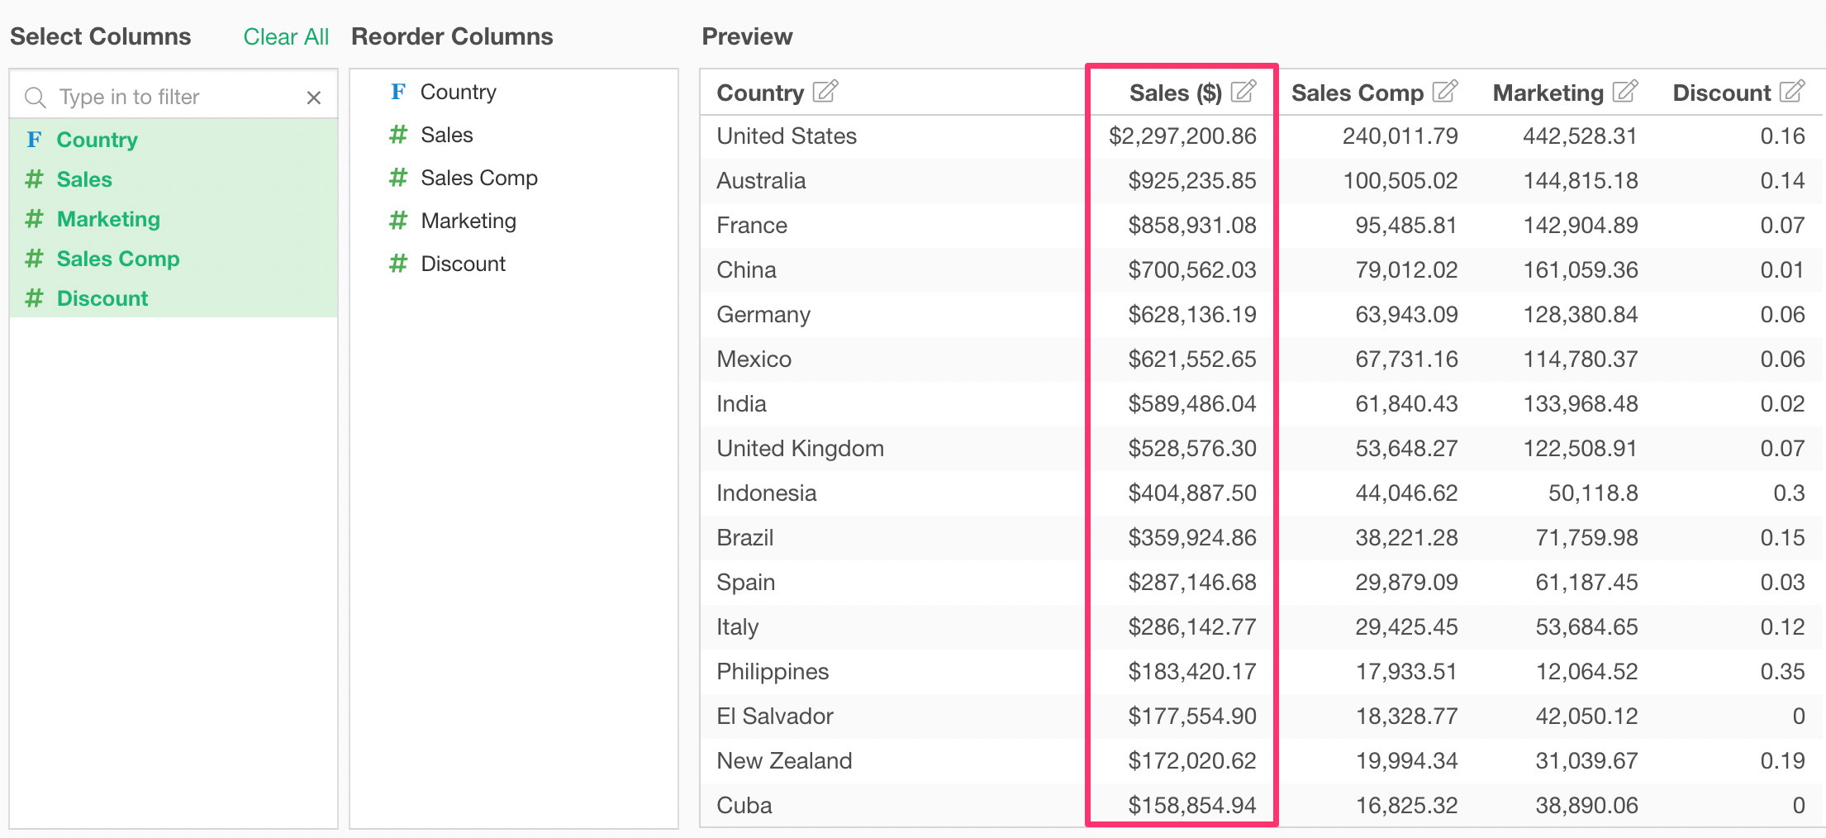Click the Sales ($) column header text

tap(1175, 93)
